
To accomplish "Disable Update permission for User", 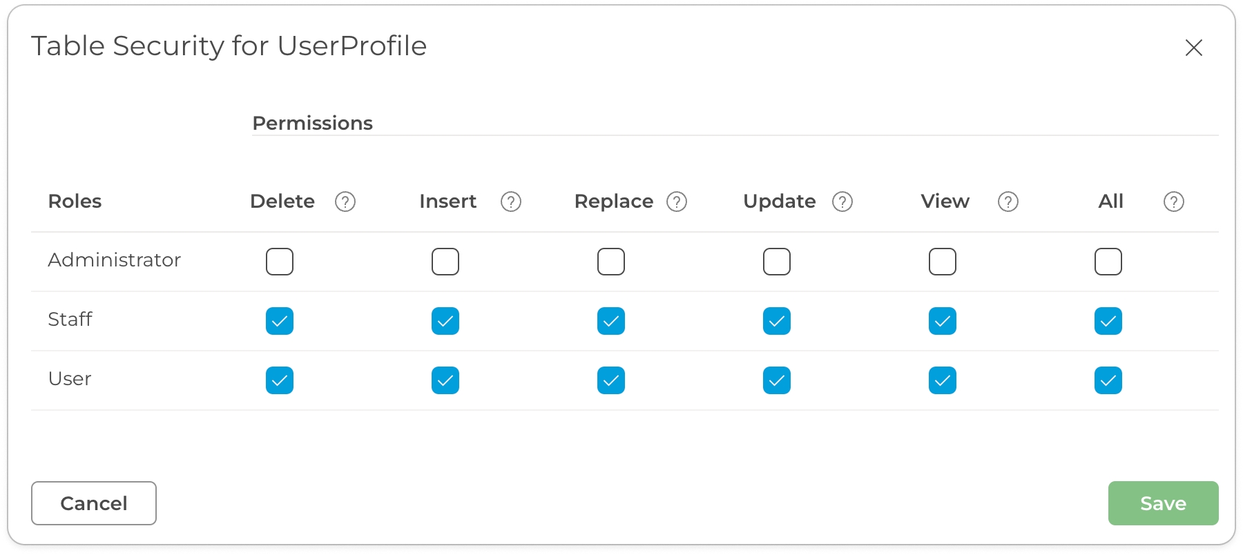I will click(x=777, y=380).
